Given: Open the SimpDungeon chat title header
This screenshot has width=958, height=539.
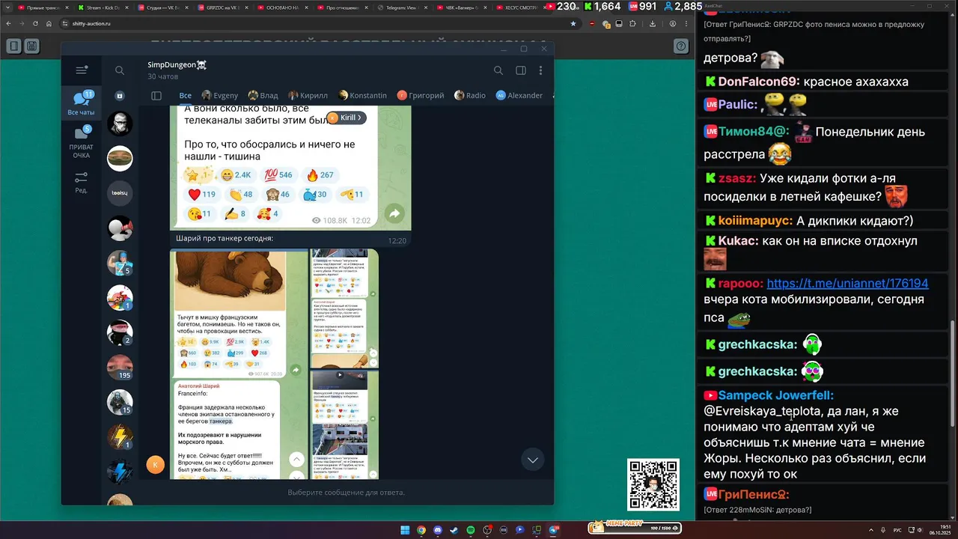Looking at the screenshot, I should pyautogui.click(x=177, y=65).
